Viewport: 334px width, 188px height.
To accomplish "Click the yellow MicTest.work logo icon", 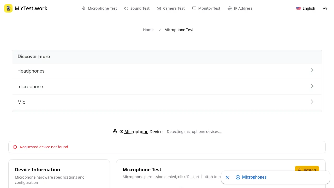I will pos(8,8).
